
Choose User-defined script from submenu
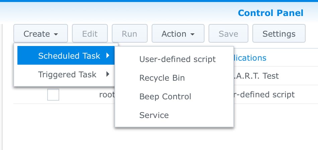(174, 59)
